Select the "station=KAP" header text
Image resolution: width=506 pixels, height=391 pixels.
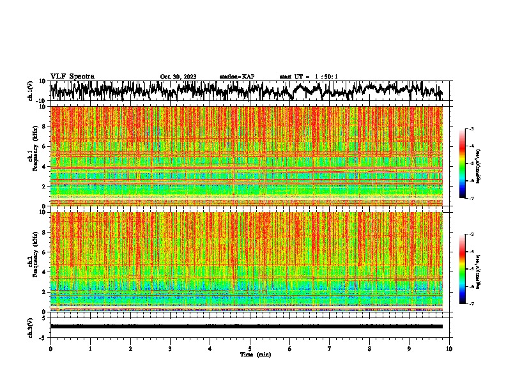237,77
